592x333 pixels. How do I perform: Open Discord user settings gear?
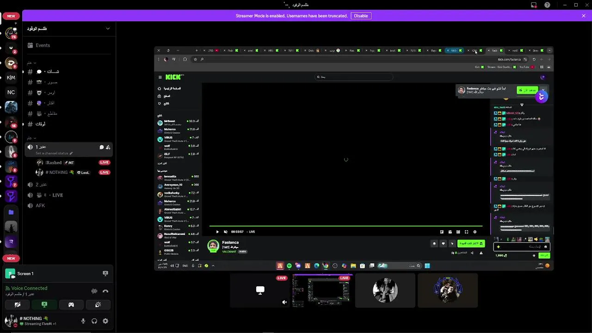tap(105, 321)
